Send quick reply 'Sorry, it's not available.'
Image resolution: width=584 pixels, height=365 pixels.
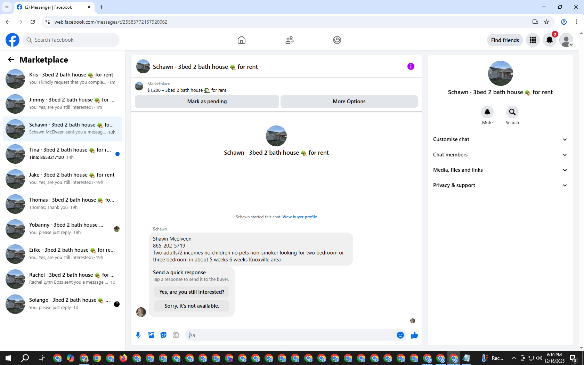(x=192, y=306)
